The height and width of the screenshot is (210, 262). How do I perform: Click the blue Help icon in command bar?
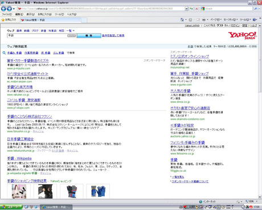(255, 19)
